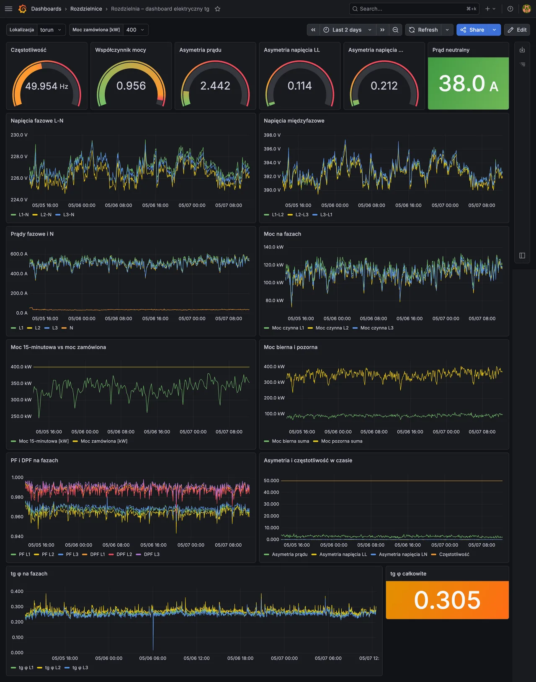536x682 pixels.
Task: Open the Lokalizacja dropdown showing torun
Action: (51, 30)
